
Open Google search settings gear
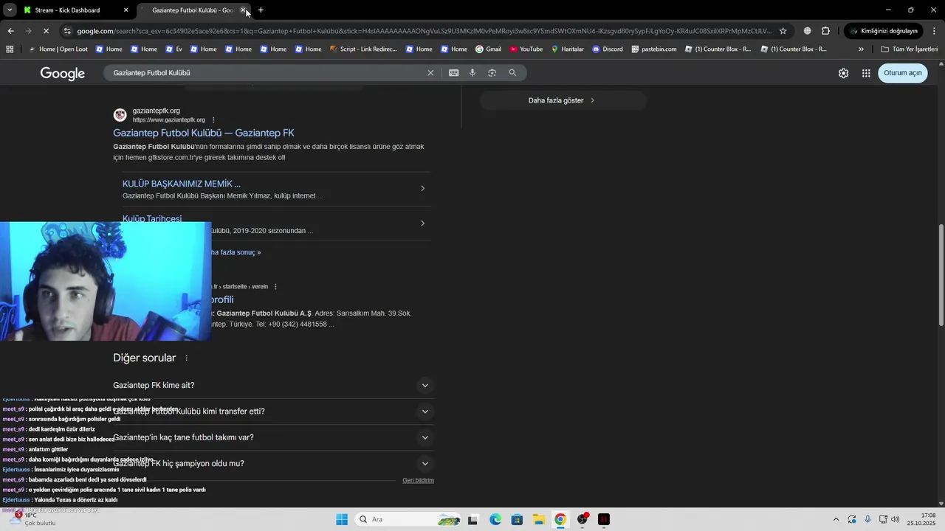tap(843, 73)
